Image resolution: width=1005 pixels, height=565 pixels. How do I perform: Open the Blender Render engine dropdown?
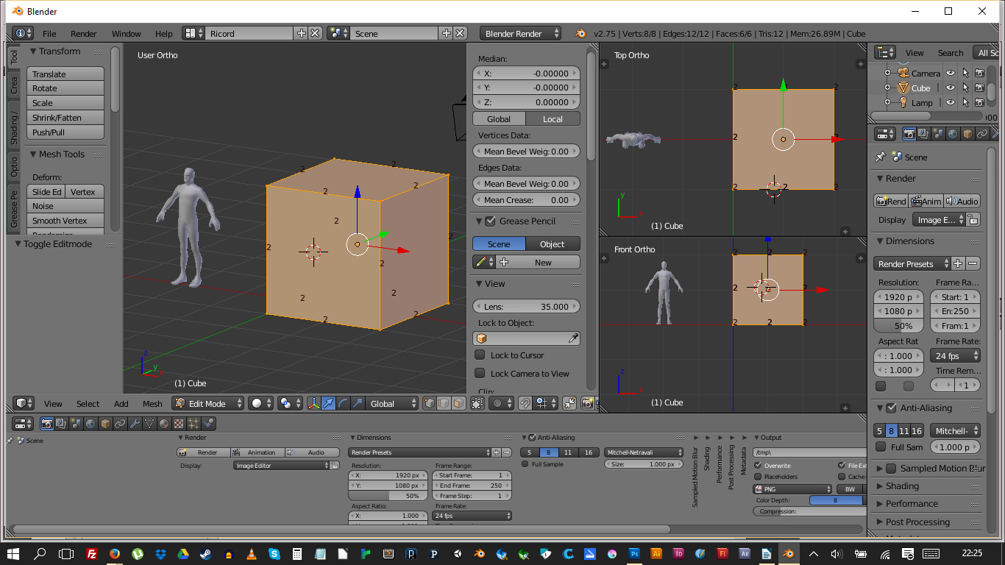click(x=519, y=33)
